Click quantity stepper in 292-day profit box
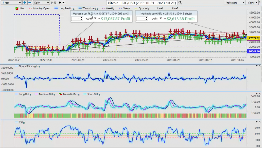The image size is (262, 148). pos(82,19)
